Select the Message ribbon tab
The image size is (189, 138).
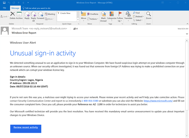pos(15,8)
